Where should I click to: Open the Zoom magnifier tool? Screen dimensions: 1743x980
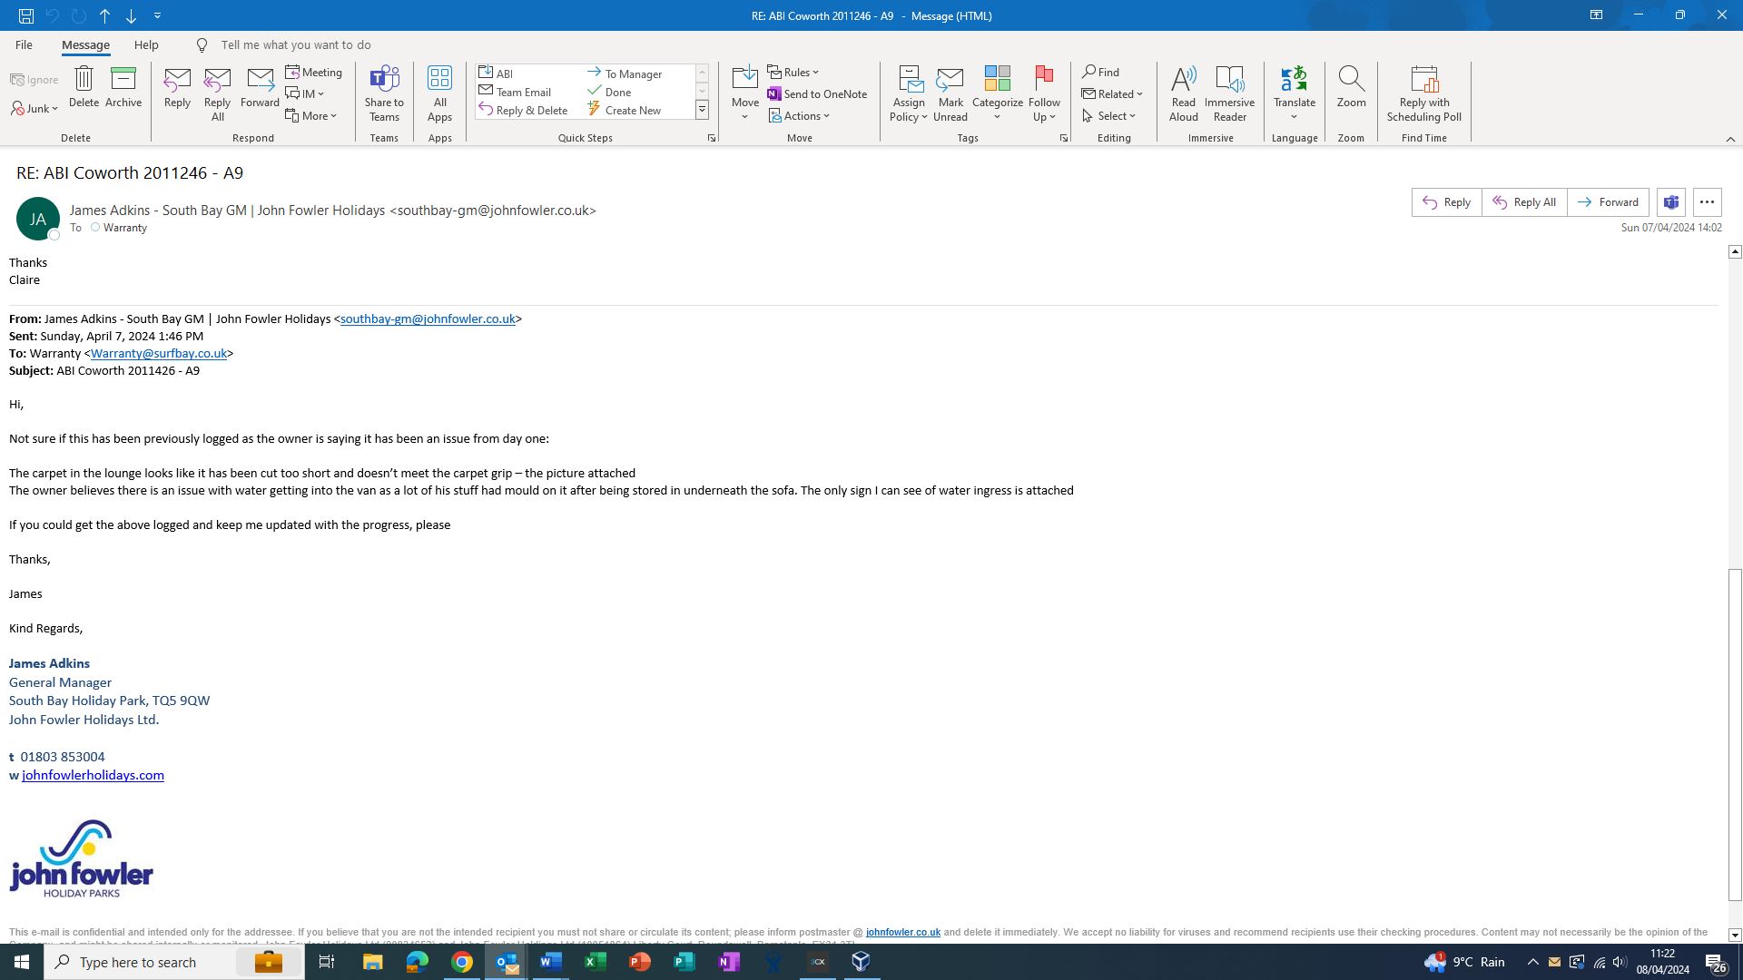point(1351,86)
